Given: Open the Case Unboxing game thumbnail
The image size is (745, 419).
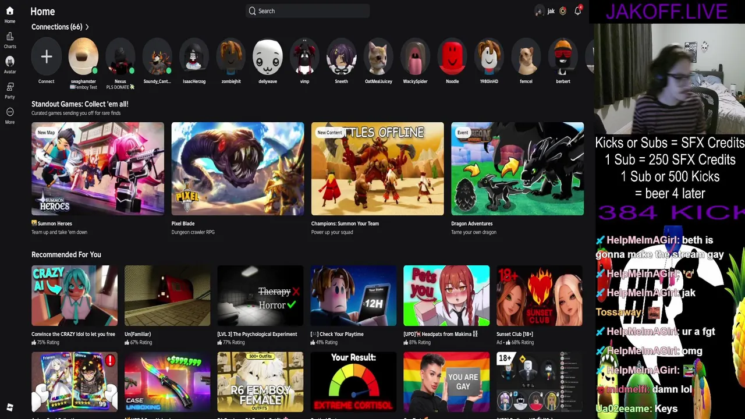Looking at the screenshot, I should click(x=168, y=382).
